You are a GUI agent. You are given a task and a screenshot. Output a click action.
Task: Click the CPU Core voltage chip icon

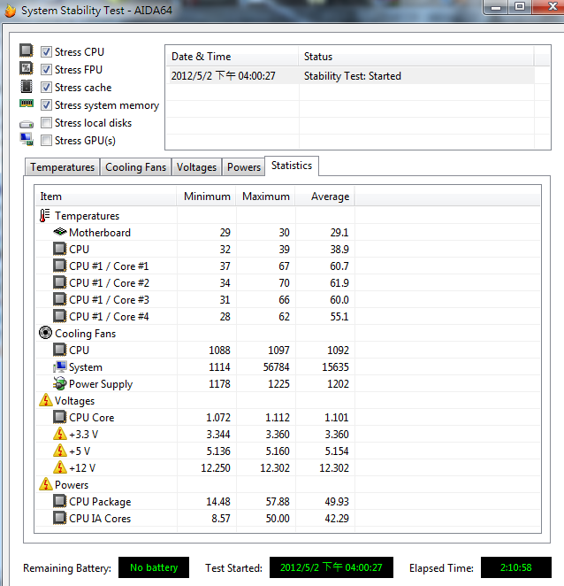tap(60, 417)
